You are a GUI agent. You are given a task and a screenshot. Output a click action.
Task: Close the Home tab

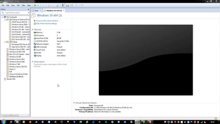tap(41, 11)
